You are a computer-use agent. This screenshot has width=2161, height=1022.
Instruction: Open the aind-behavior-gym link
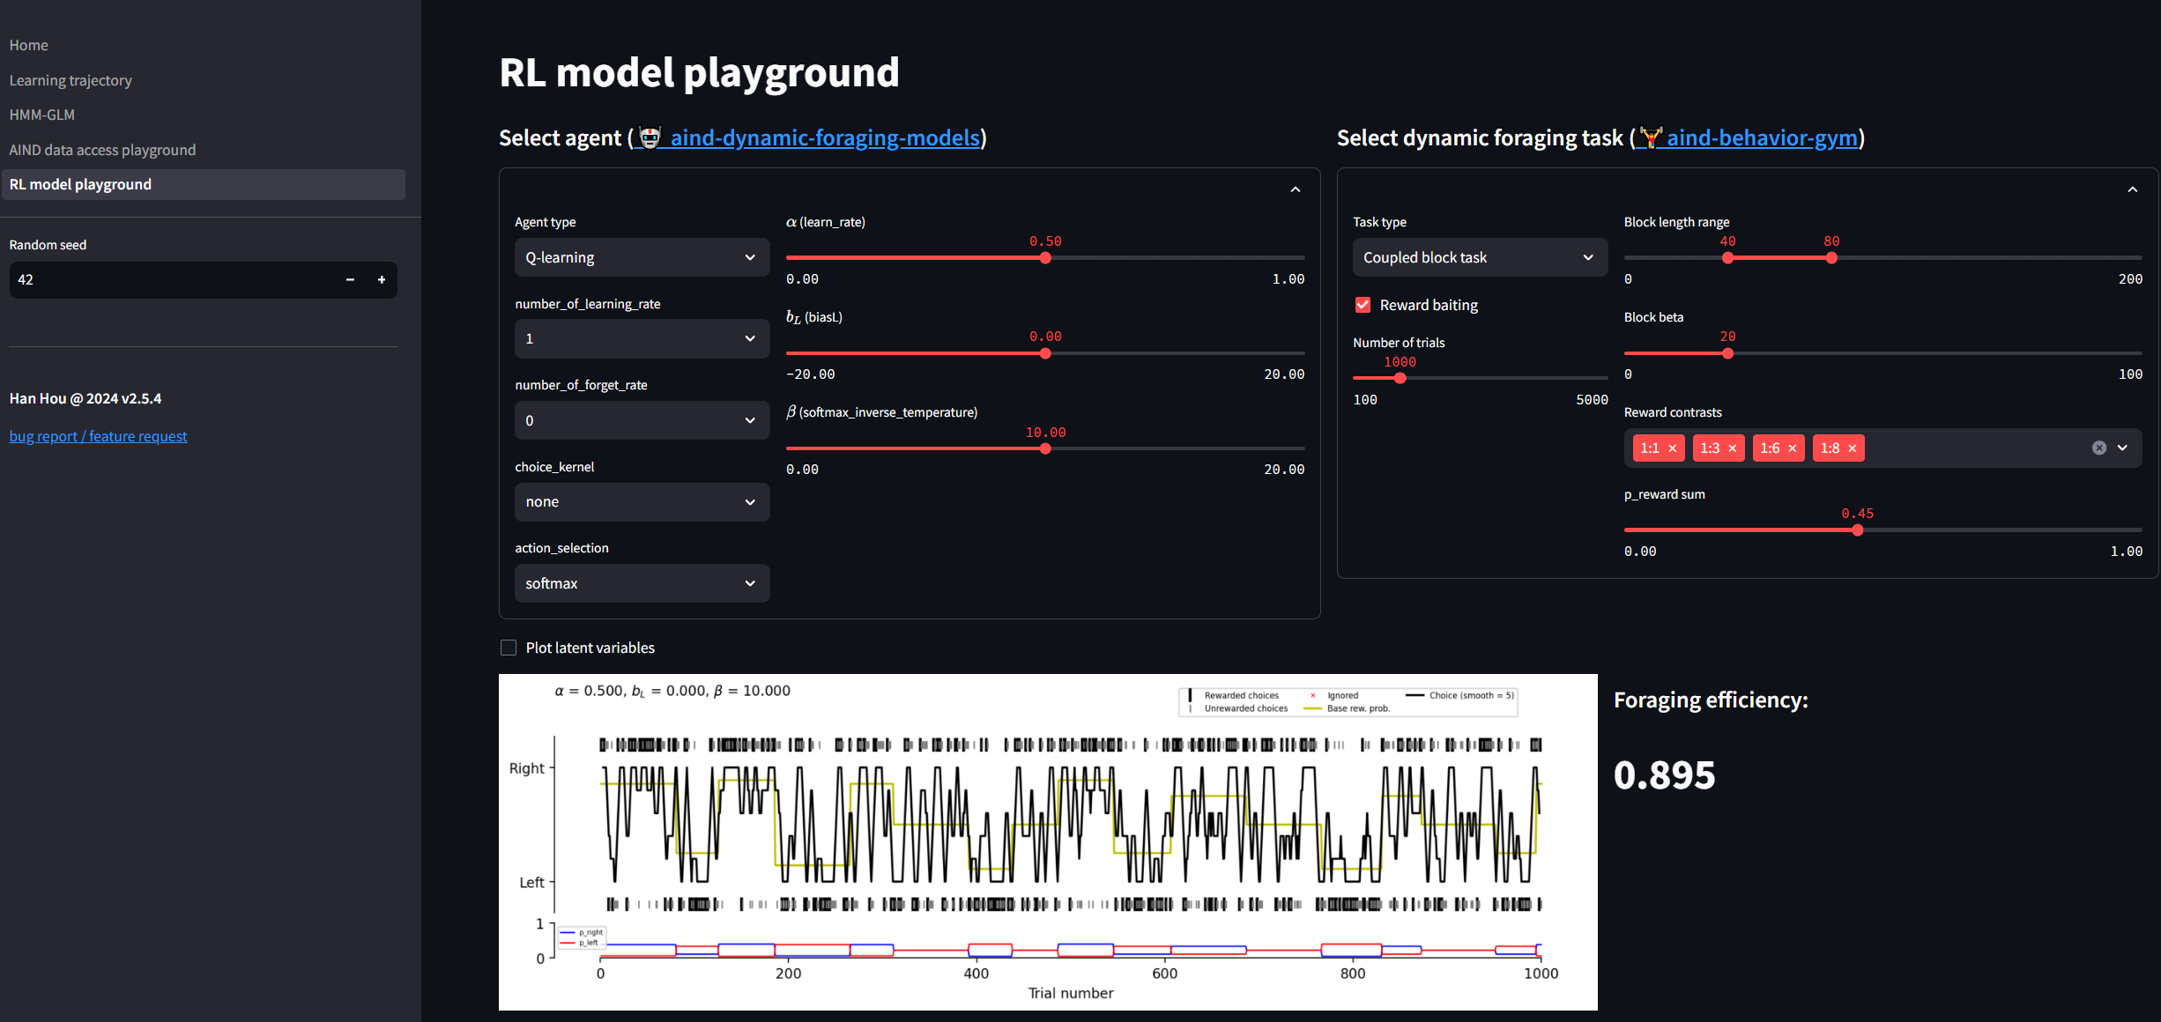(1749, 137)
